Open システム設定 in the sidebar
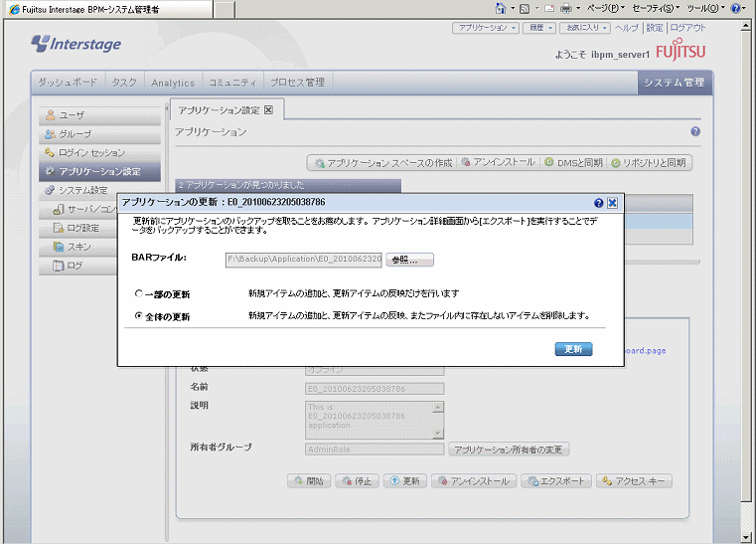 click(78, 190)
